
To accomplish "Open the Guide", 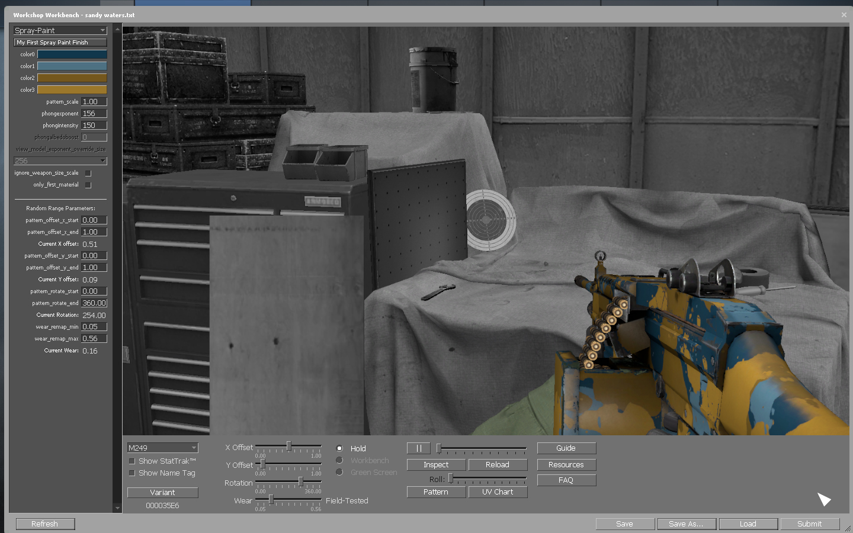I will pos(566,448).
